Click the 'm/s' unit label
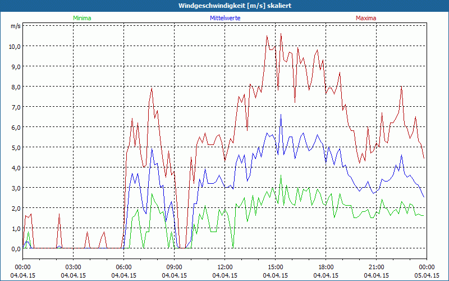 click(16, 26)
